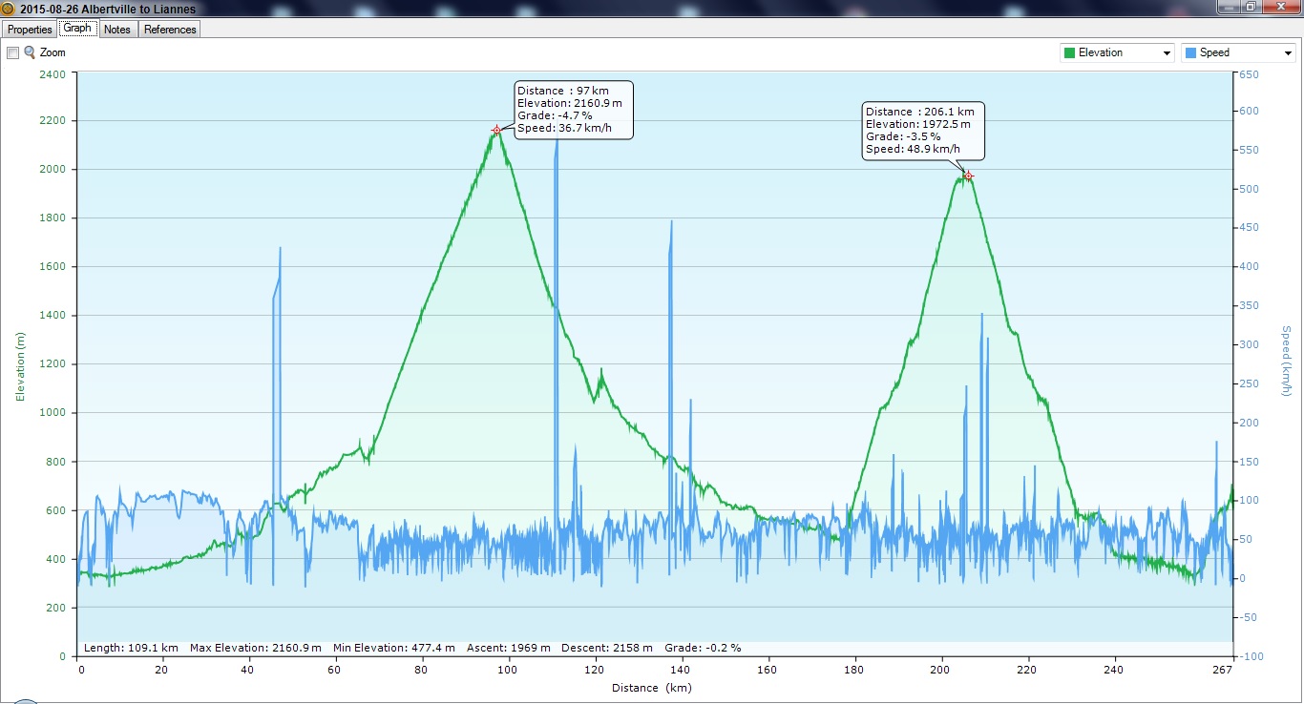The width and height of the screenshot is (1304, 704).
Task: Select the Graph tab
Action: pos(77,29)
